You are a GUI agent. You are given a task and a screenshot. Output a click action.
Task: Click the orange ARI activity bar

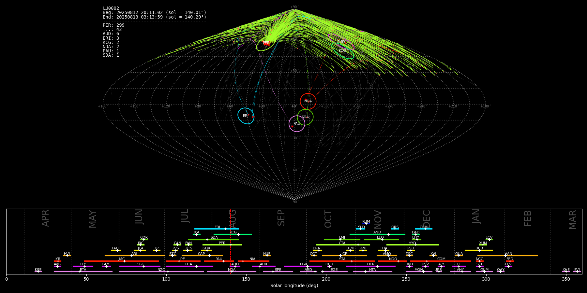(135, 256)
